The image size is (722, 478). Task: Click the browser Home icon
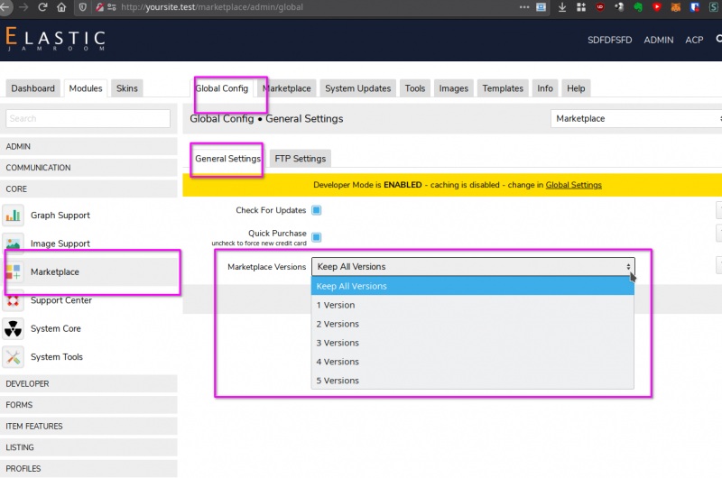60,7
